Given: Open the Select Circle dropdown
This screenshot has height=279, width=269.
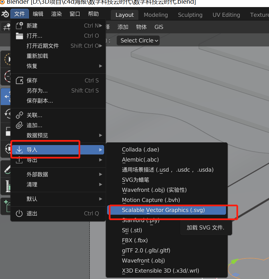Looking at the screenshot, I should 138,41.
